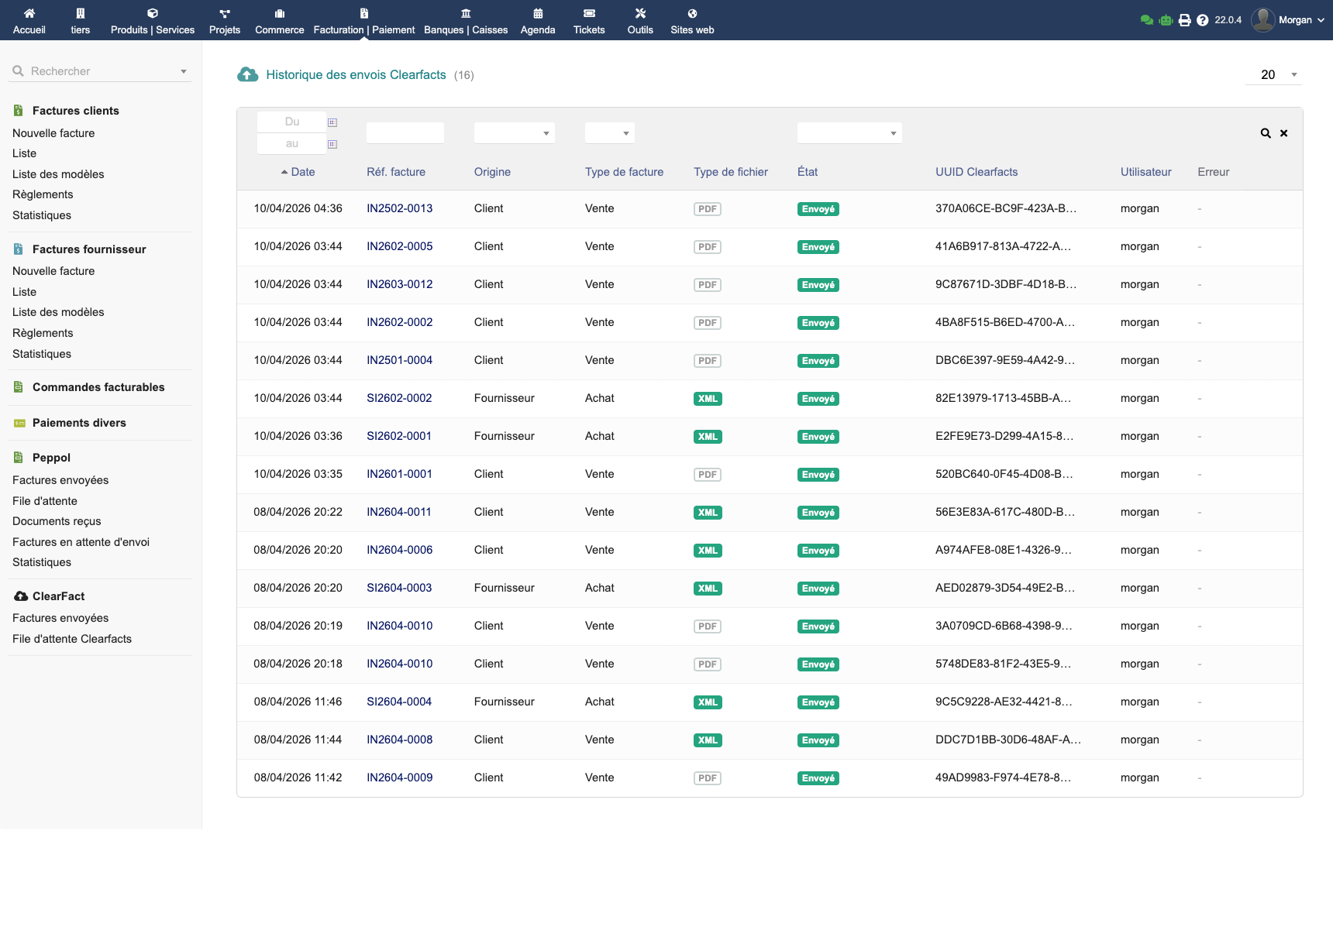Change the rows-per-page dropdown showing 20

click(x=1274, y=75)
